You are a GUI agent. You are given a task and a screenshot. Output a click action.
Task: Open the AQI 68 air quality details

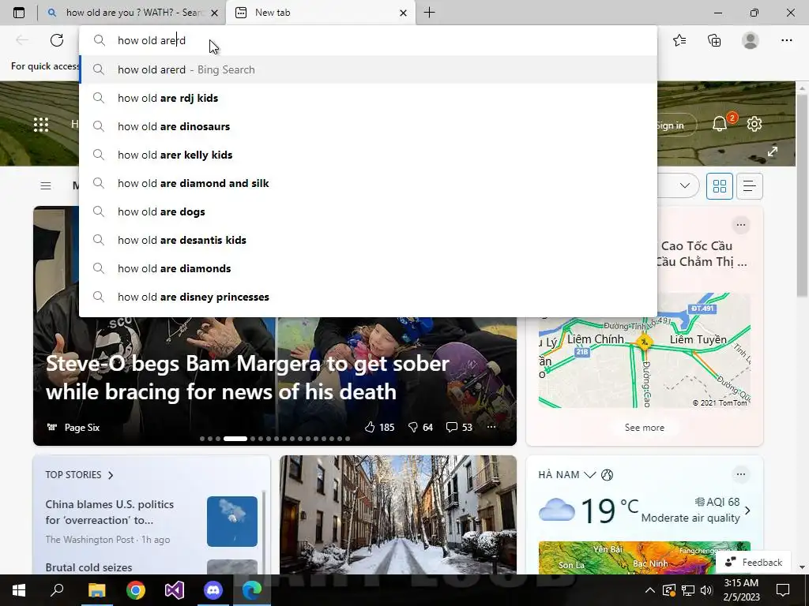click(x=717, y=502)
